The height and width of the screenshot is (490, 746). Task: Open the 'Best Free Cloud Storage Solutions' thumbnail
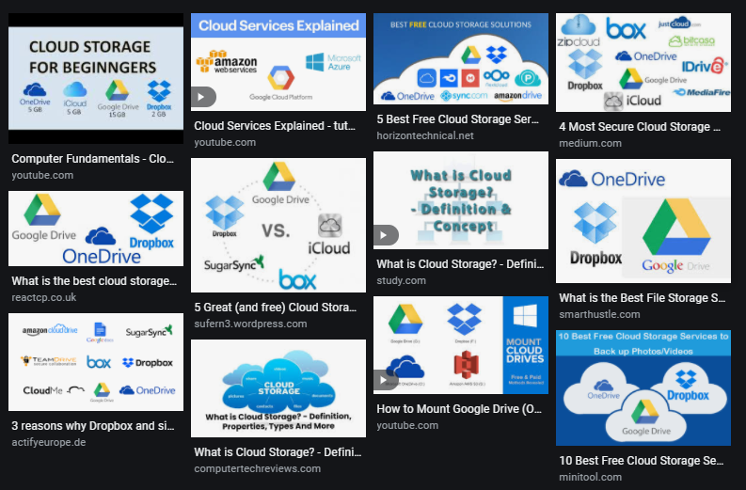461,59
